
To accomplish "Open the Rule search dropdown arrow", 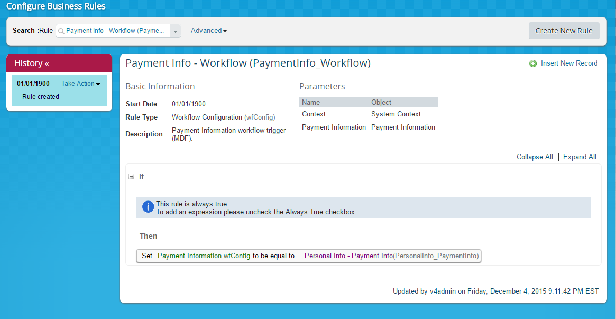I will coord(176,31).
